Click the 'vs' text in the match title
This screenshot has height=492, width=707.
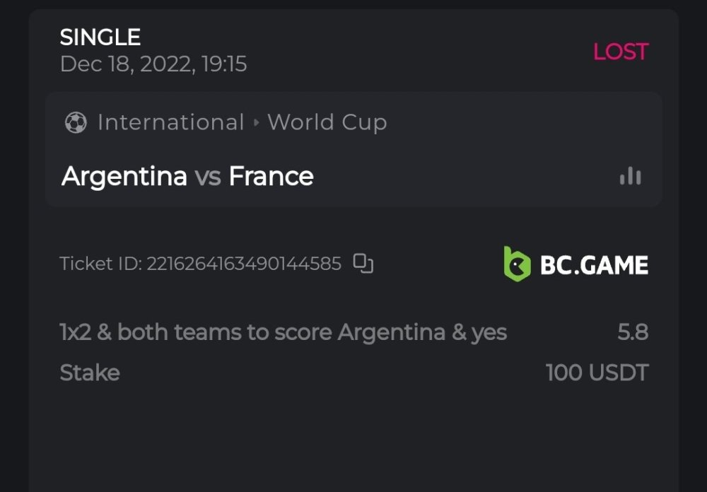coord(208,177)
